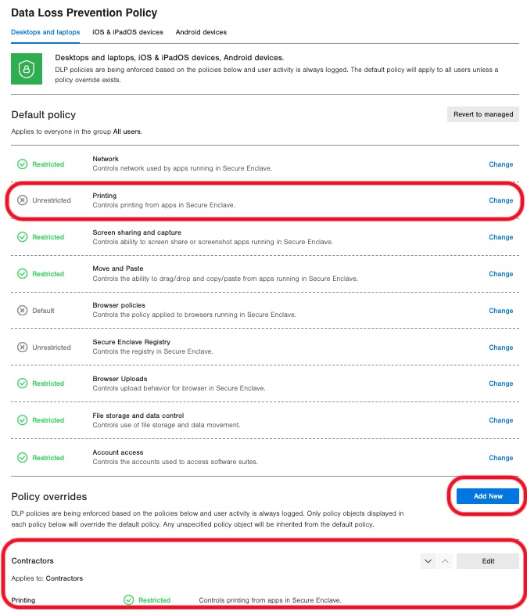This screenshot has width=527, height=612.
Task: Click Screen sharing restricted checkmark icon
Action: click(22, 237)
